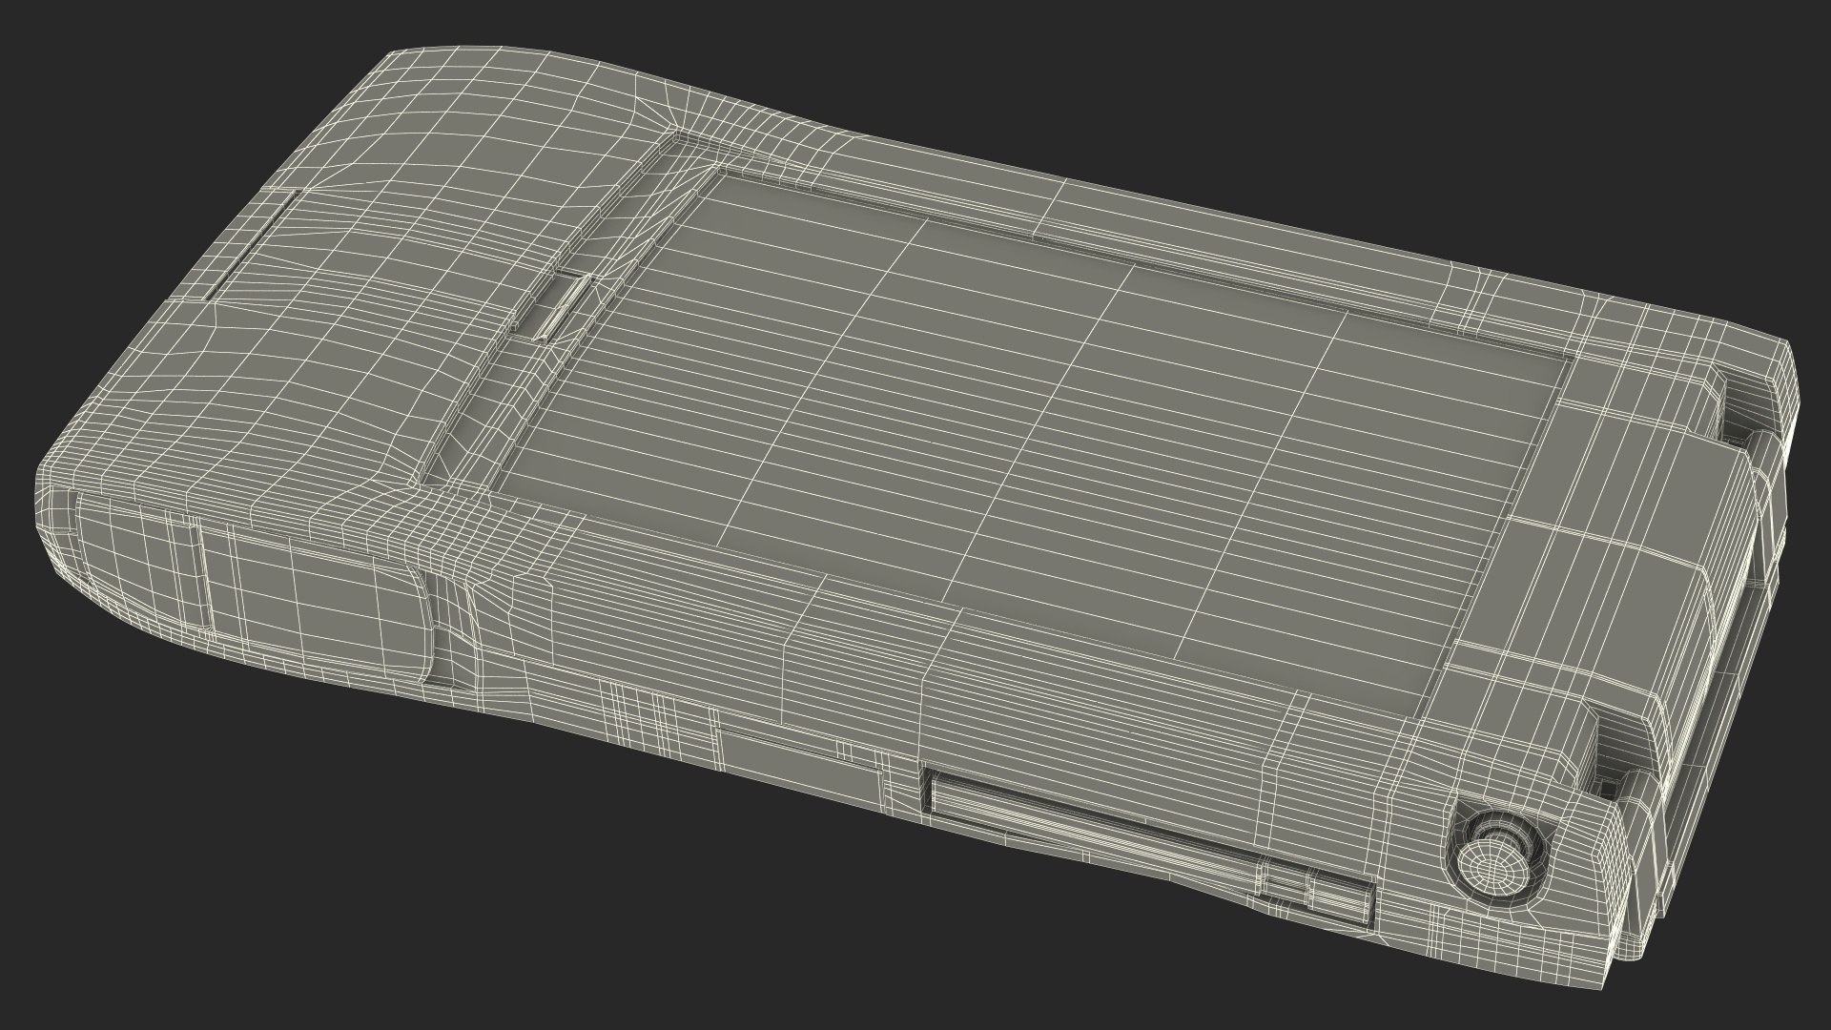Select the thin paper slit on the cover
The width and height of the screenshot is (1831, 1030).
click(x=253, y=246)
